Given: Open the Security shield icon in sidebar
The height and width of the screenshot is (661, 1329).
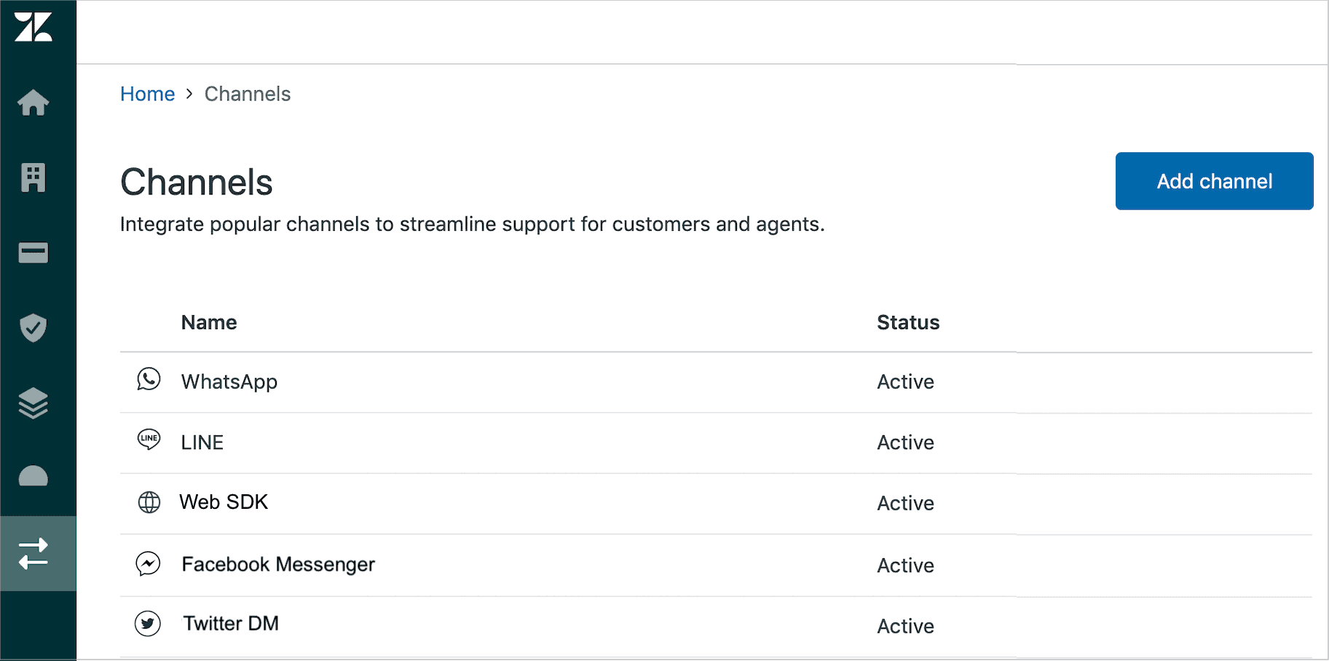Looking at the screenshot, I should tap(33, 328).
